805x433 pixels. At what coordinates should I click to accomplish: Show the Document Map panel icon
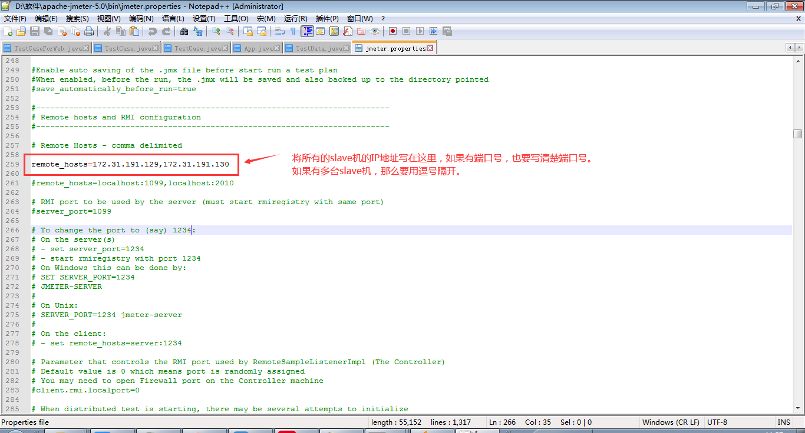(x=334, y=31)
